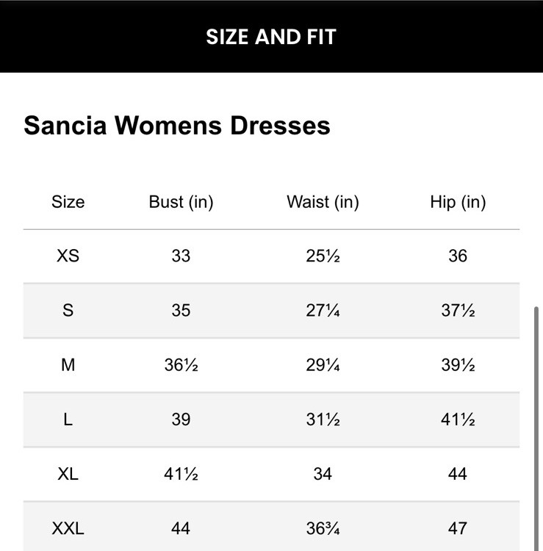
Task: Click the Bust (in) column header
Action: tap(181, 202)
